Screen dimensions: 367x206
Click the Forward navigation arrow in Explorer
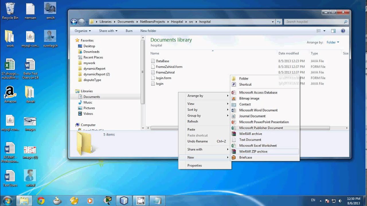81,22
